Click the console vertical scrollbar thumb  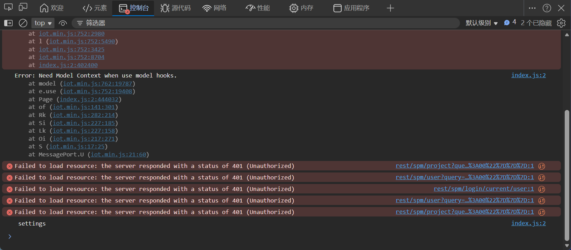[567, 175]
